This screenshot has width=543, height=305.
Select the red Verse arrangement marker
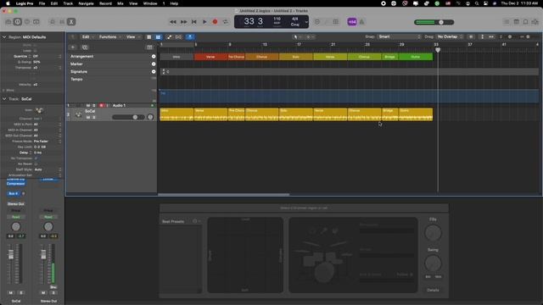[x=210, y=57]
